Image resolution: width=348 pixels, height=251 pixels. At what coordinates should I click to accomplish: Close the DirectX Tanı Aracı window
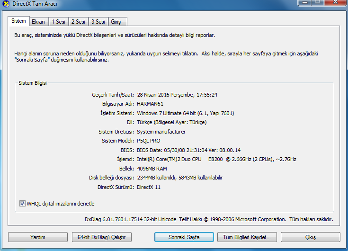tap(336, 2)
